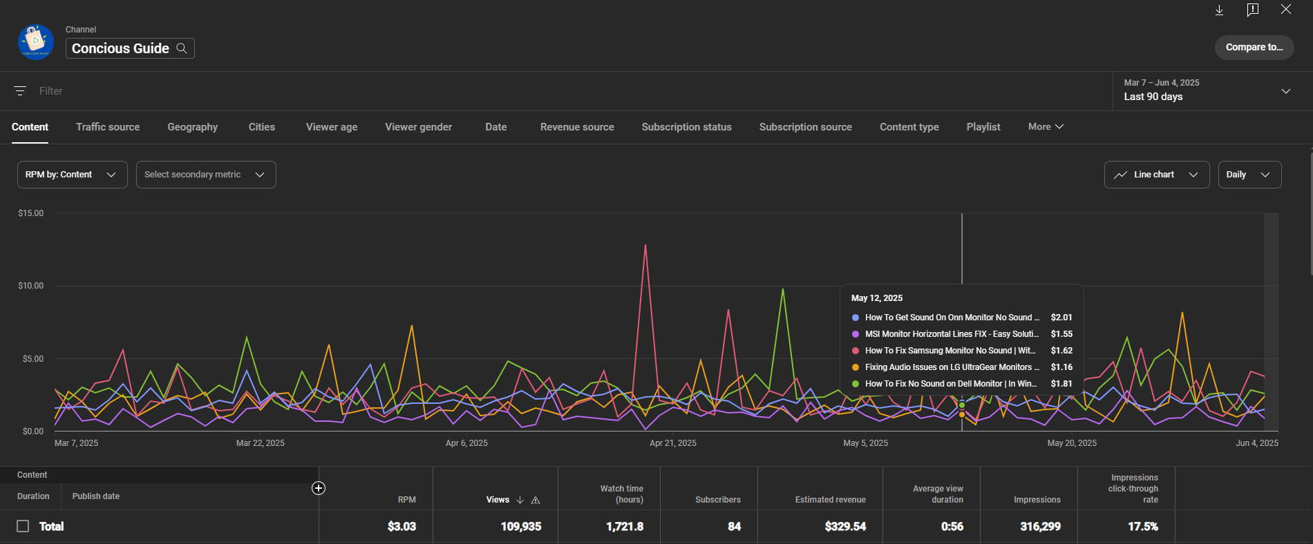The width and height of the screenshot is (1313, 544).
Task: Sort by Watch time (hours) column
Action: (x=621, y=494)
